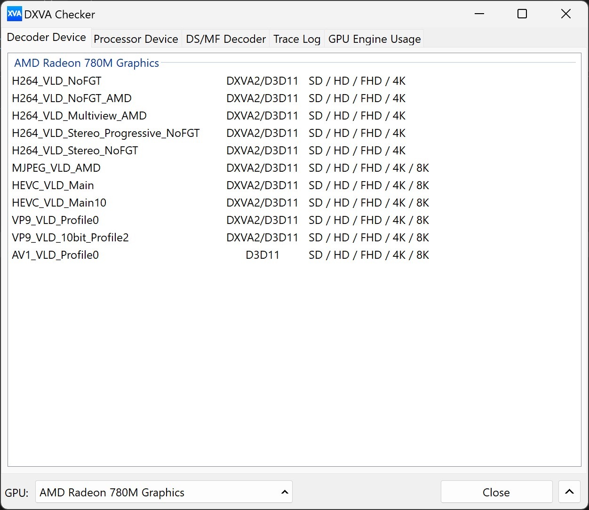
Task: Open the Processor Device tab
Action: (x=136, y=39)
